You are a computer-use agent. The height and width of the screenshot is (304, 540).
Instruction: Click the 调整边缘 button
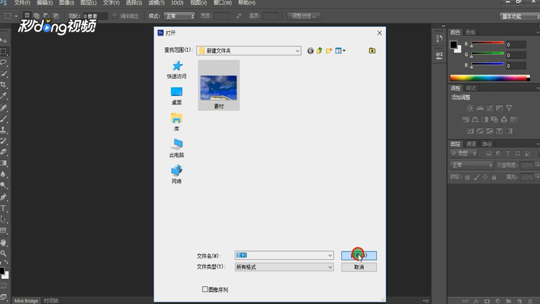304,16
